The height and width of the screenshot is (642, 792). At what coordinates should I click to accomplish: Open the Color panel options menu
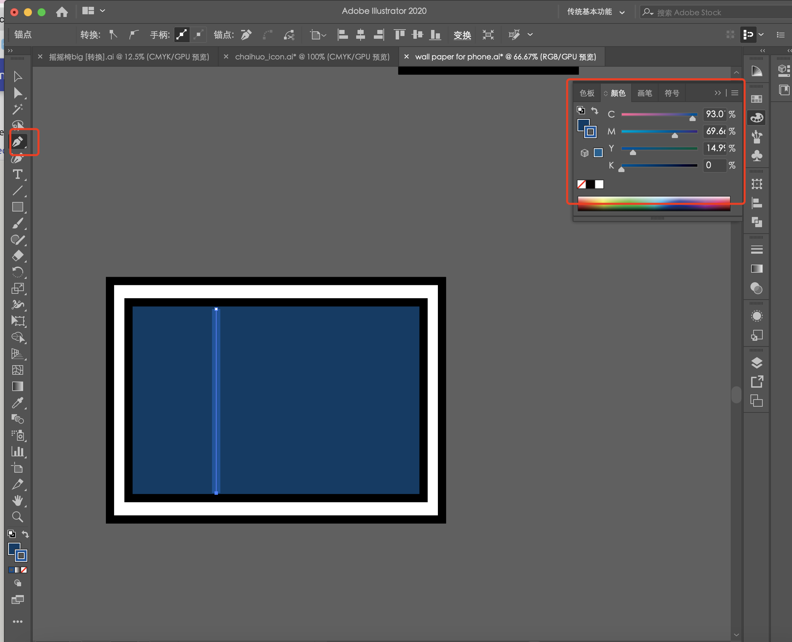pyautogui.click(x=735, y=93)
